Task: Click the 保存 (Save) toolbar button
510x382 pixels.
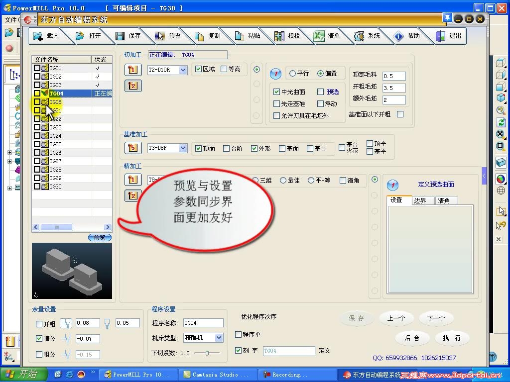Action: pos(128,36)
